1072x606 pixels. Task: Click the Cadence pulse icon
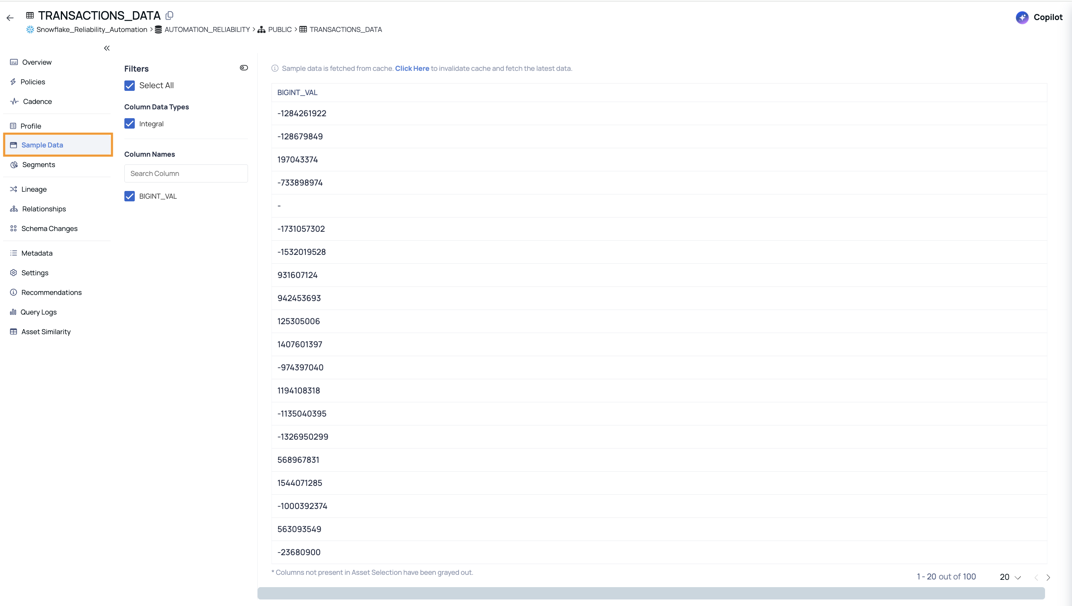click(14, 101)
